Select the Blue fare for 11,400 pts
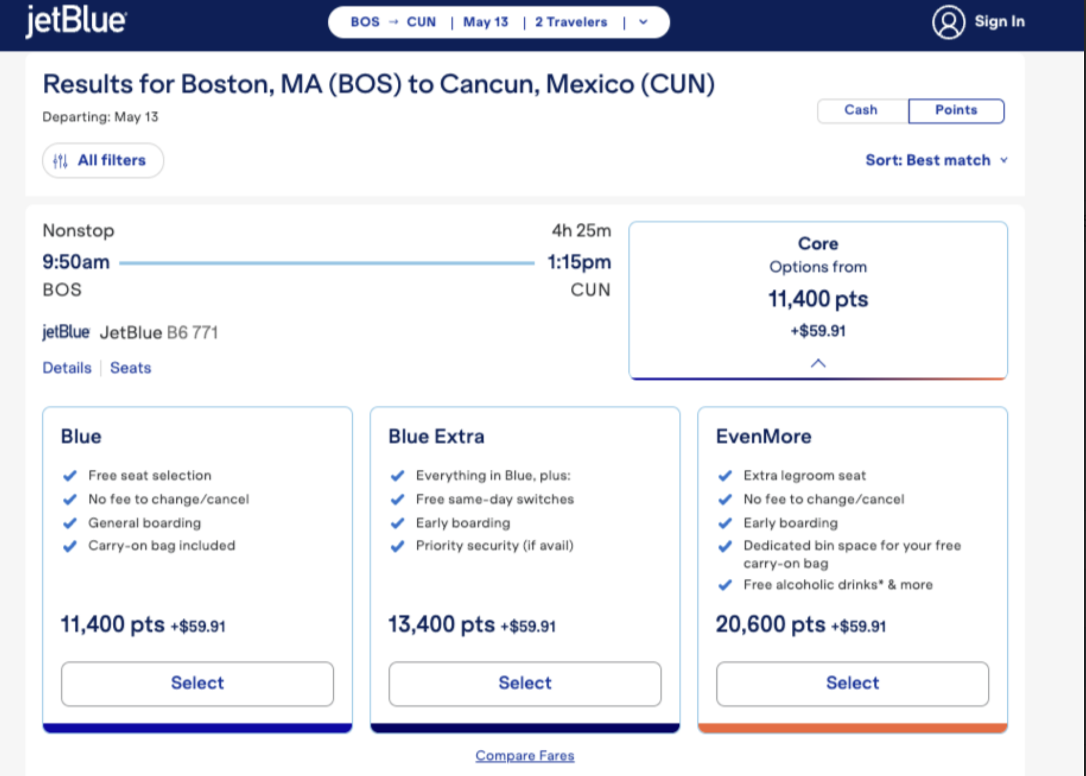Image resolution: width=1086 pixels, height=776 pixels. coord(197,683)
